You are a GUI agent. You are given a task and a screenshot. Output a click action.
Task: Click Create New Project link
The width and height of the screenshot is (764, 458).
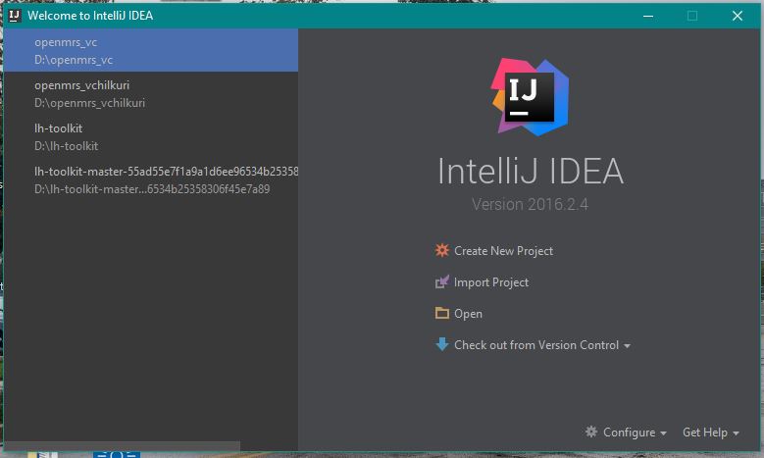[503, 251]
